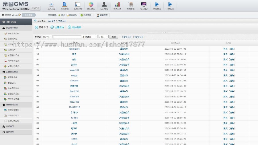Screen dimensions: 258x145
Task: Open username luiding in row 86
Action: click(x=74, y=118)
